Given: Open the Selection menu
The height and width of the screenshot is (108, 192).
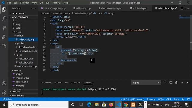Looking at the screenshot, I should [25, 3].
